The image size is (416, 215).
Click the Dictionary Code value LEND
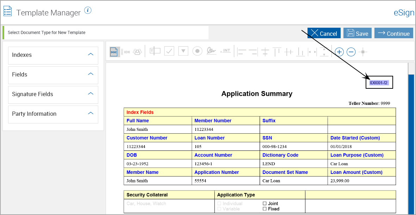coord(269,164)
